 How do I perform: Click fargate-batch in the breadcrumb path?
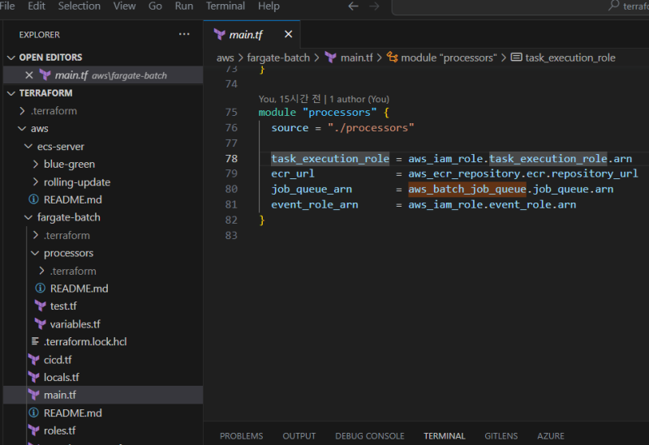278,58
